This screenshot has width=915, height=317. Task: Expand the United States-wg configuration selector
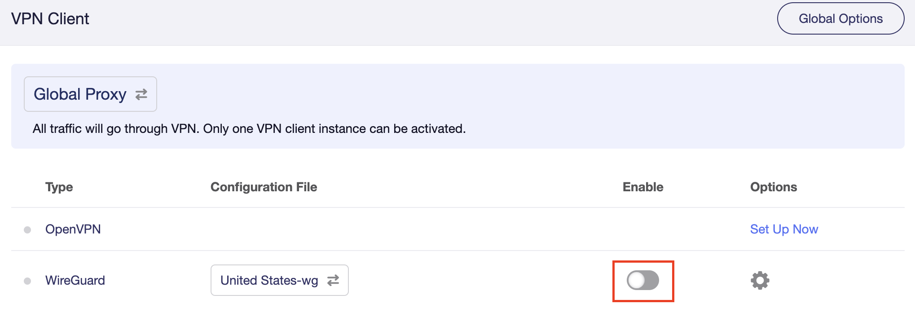point(279,280)
